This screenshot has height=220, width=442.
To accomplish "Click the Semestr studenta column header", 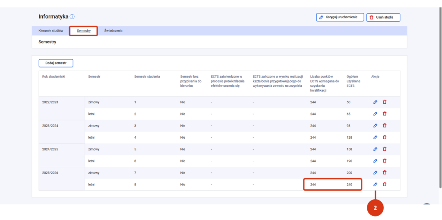I will (x=147, y=77).
